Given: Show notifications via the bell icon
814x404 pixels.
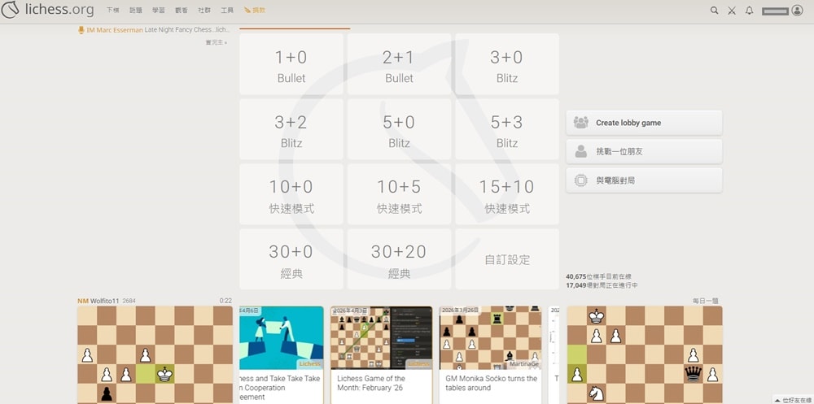Looking at the screenshot, I should [749, 11].
